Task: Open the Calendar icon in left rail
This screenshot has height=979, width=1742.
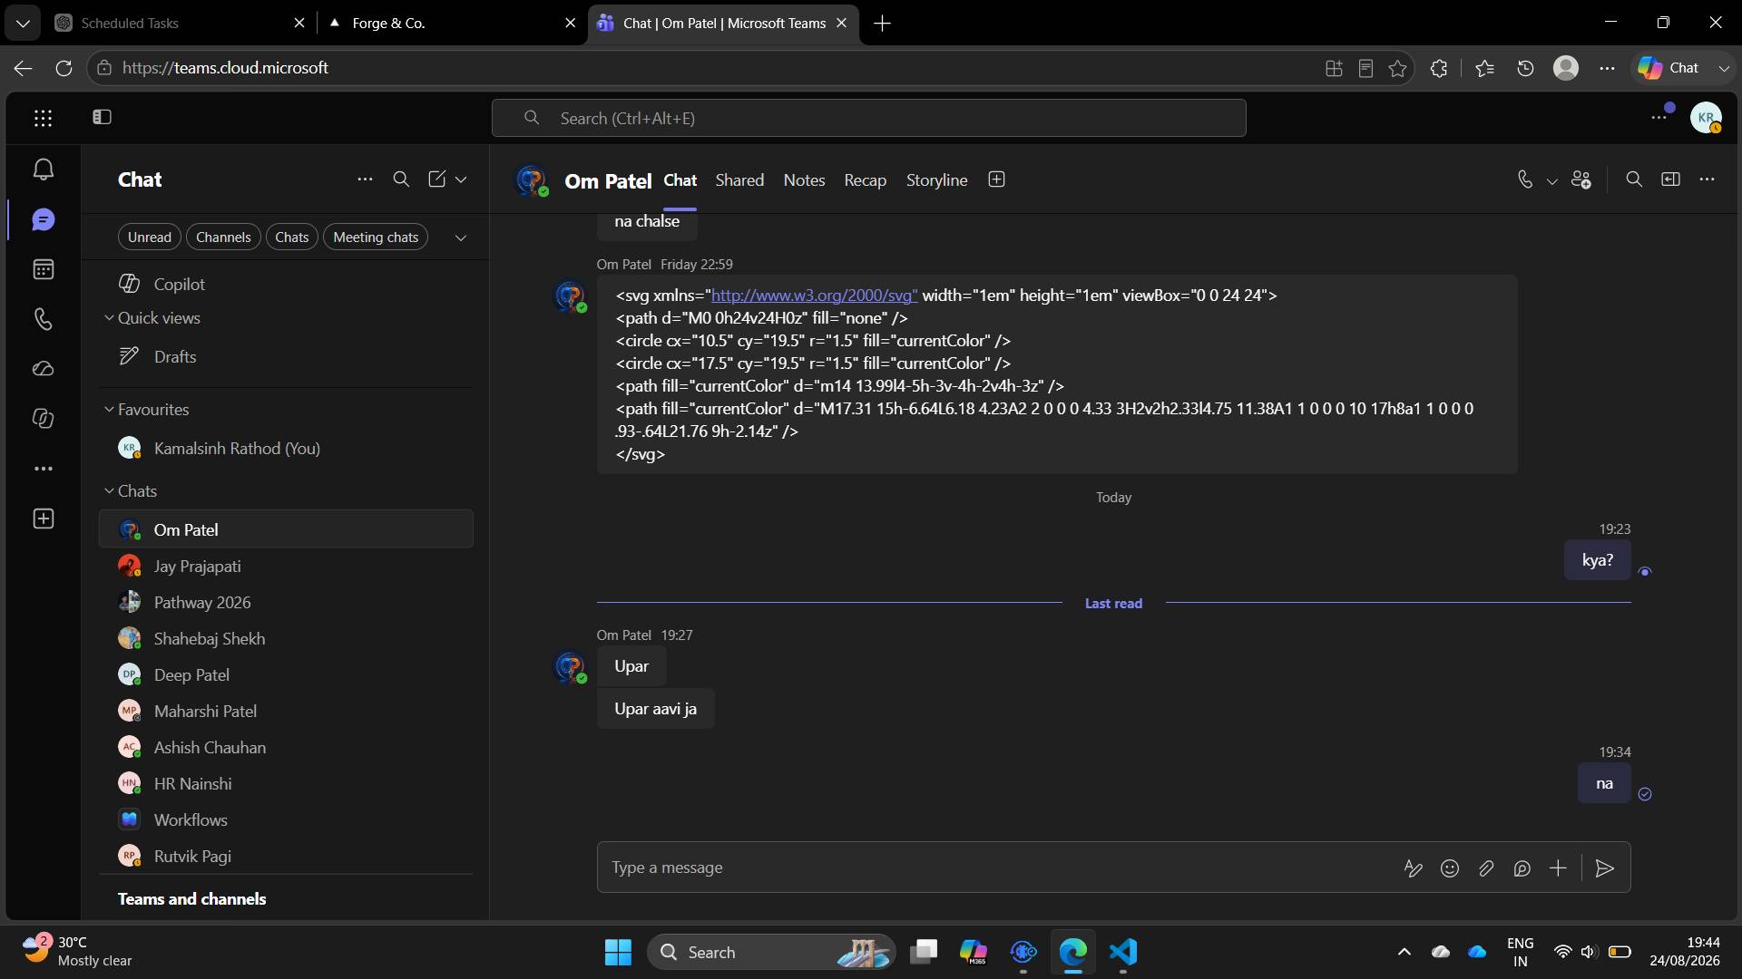Action: point(43,269)
